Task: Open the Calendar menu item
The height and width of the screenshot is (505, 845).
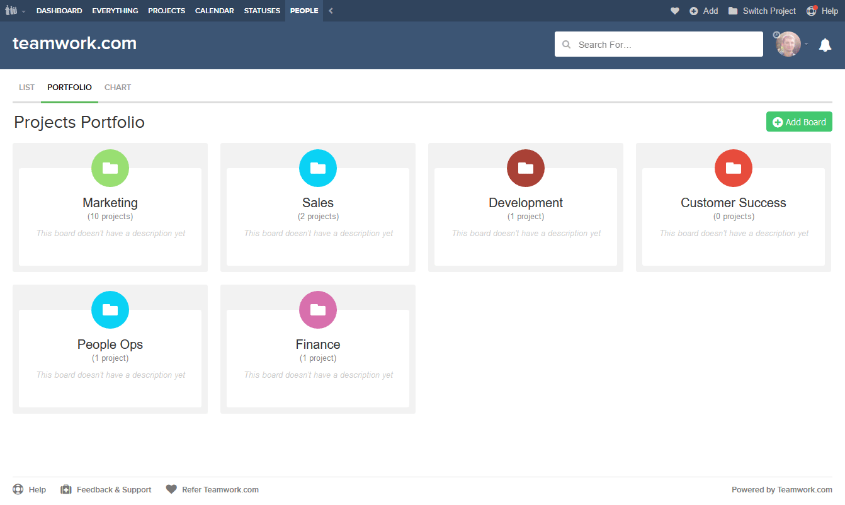Action: point(215,11)
